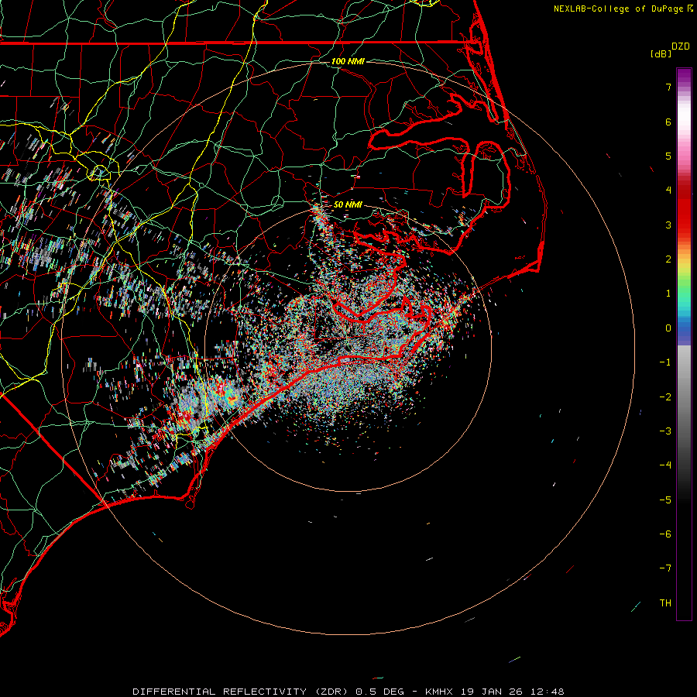
Task: Pick the 3 dB red scale marker
Action: 668,225
